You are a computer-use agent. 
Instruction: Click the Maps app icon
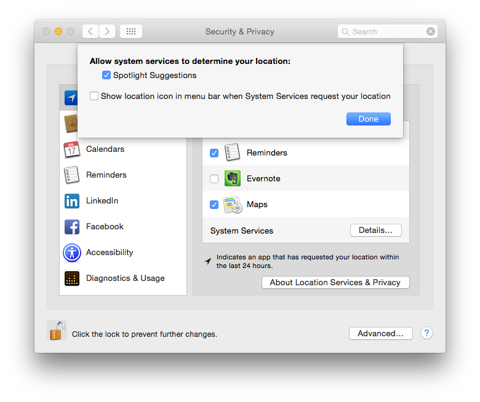[233, 205]
